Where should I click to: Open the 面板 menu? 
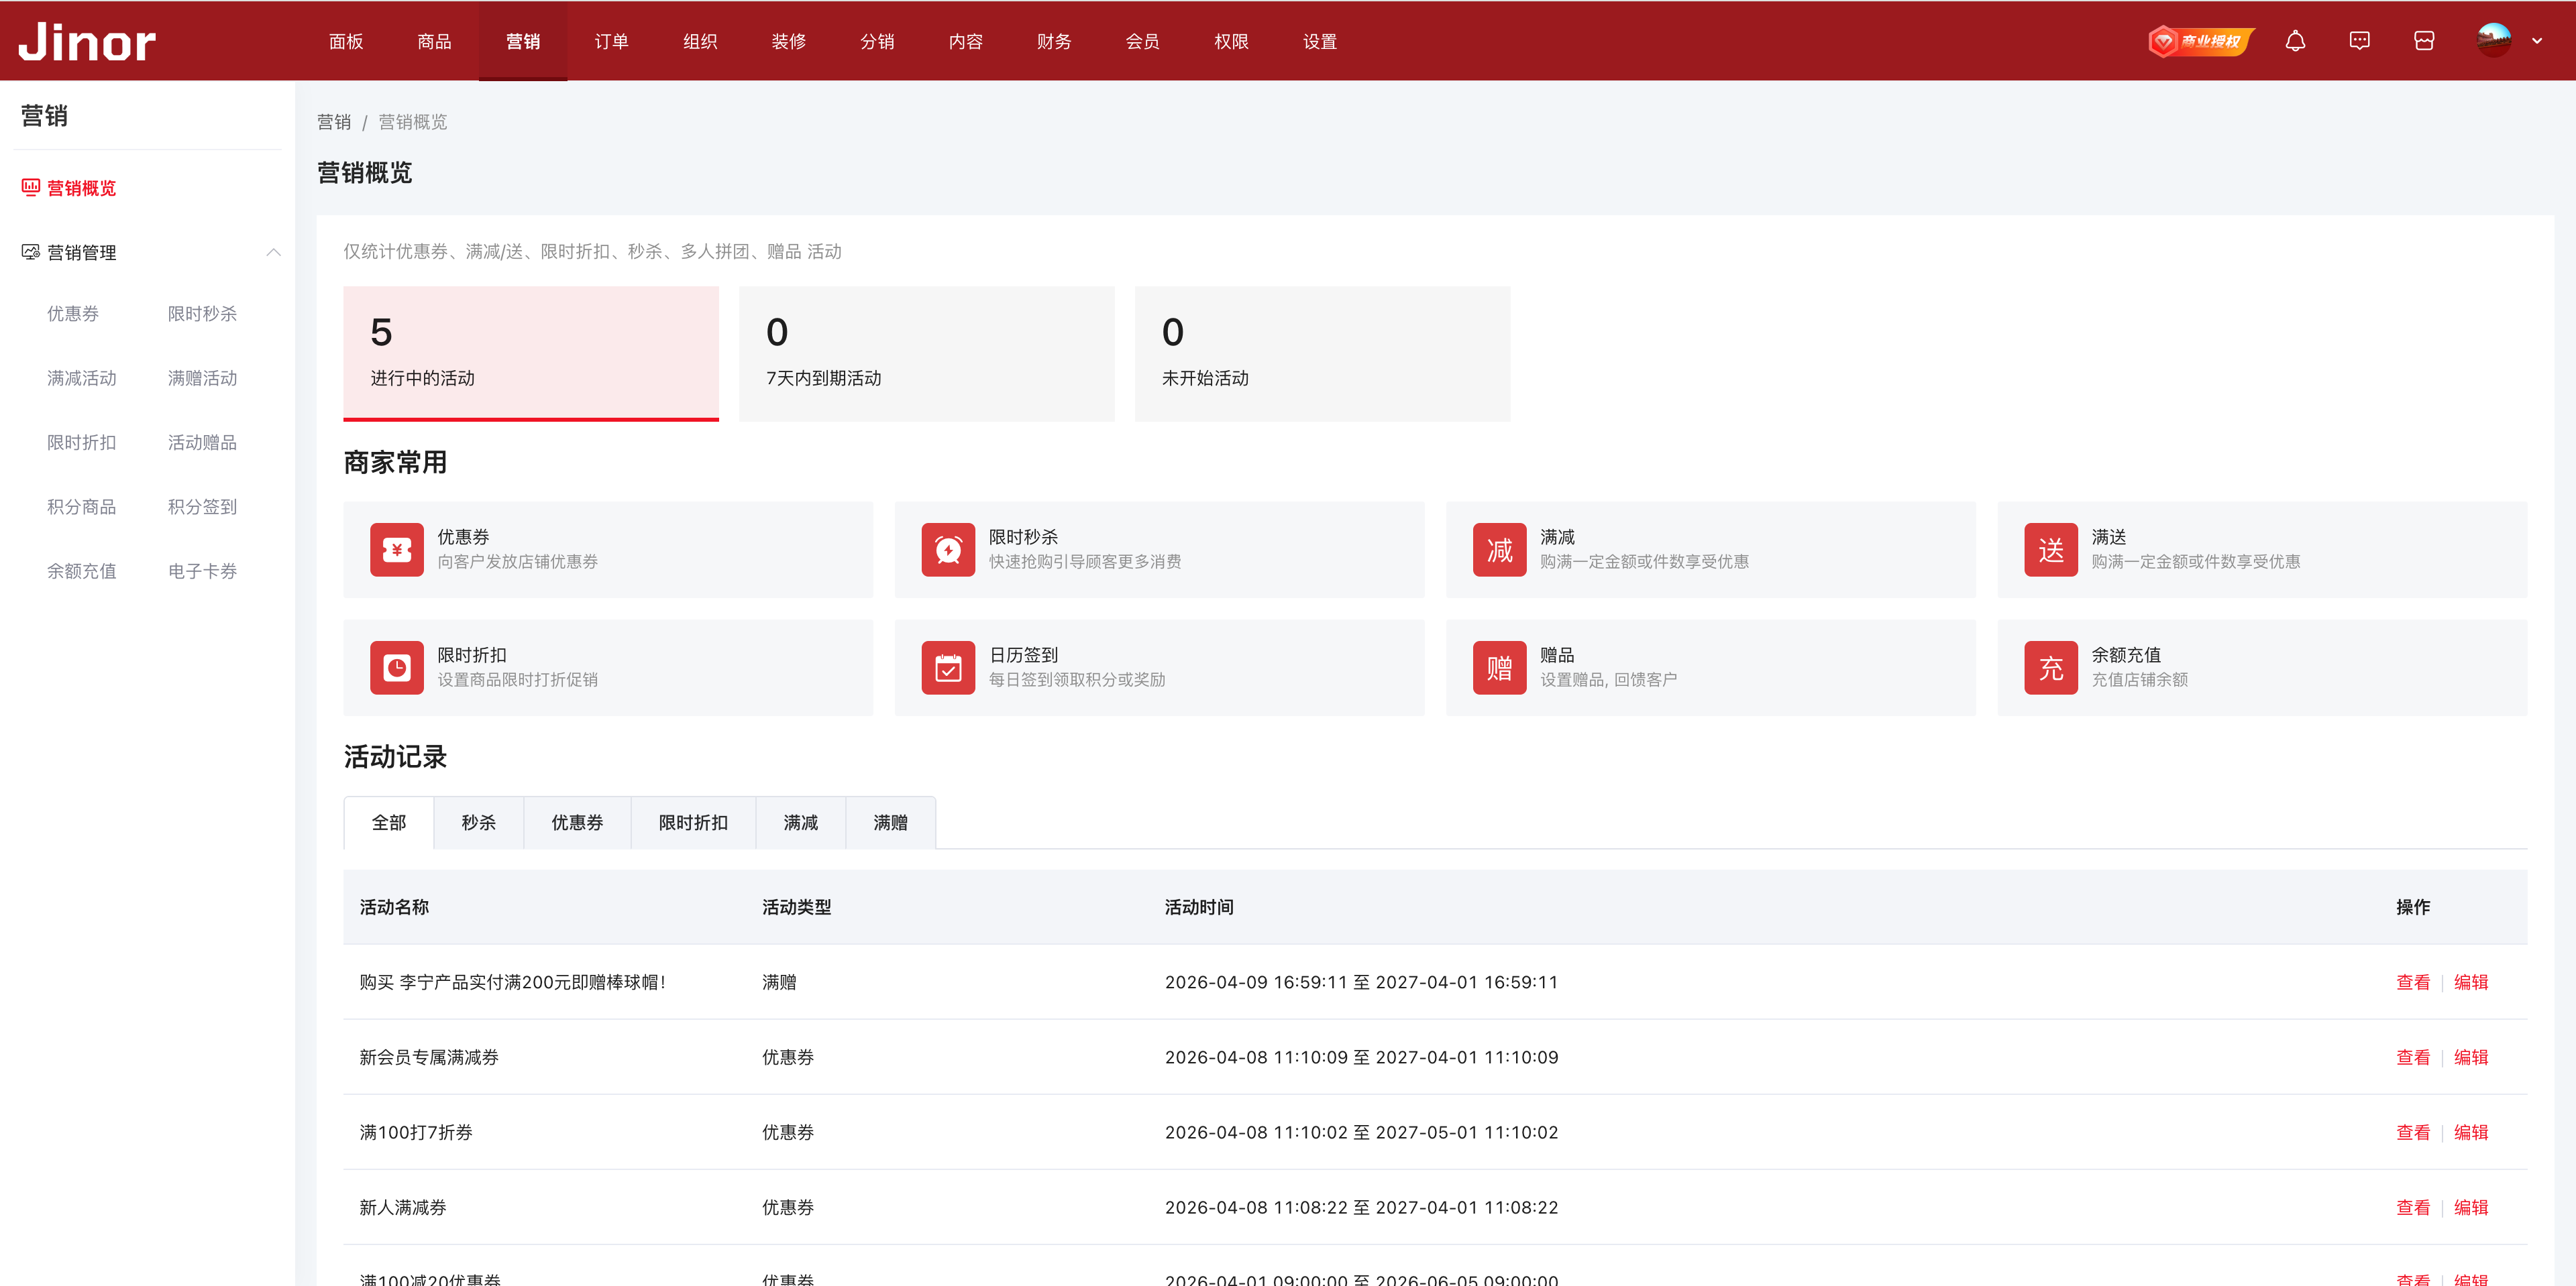[x=346, y=41]
